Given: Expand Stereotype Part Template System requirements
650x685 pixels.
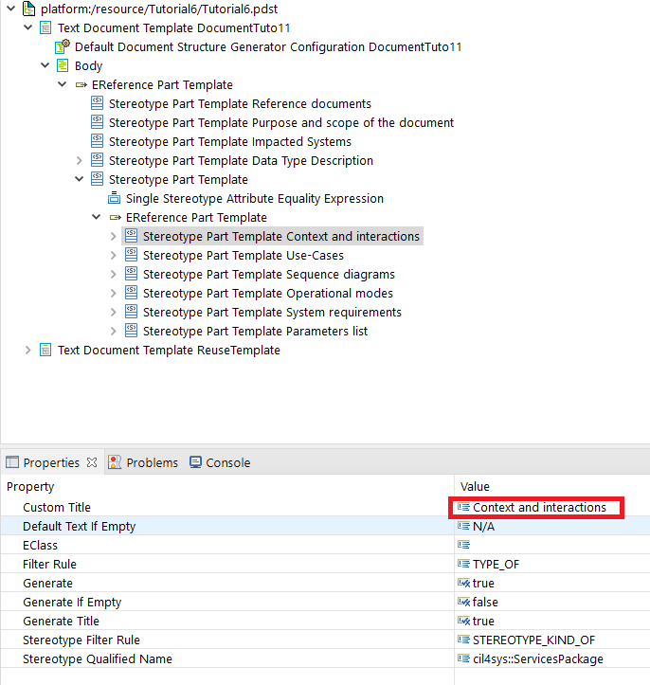Looking at the screenshot, I should click(113, 312).
